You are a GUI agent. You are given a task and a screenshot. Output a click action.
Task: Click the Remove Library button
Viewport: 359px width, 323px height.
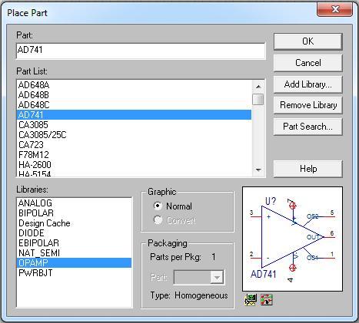[x=307, y=105]
